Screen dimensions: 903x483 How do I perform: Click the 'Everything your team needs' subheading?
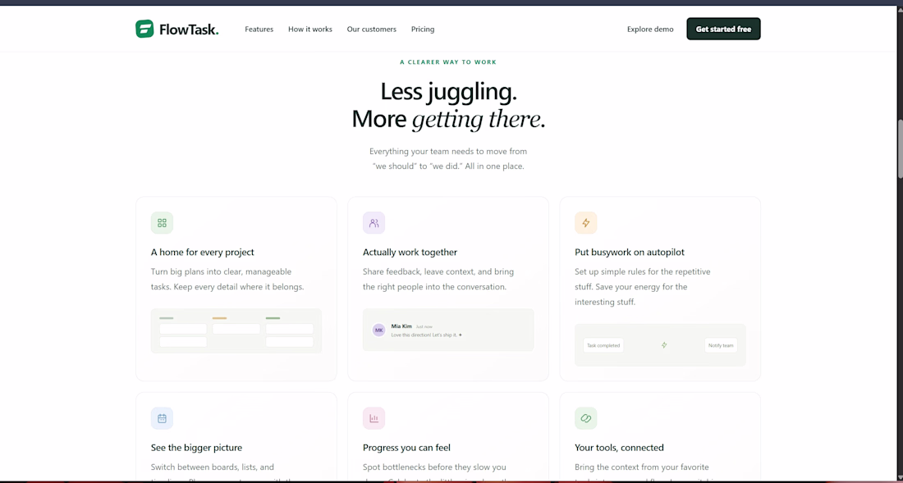click(448, 159)
